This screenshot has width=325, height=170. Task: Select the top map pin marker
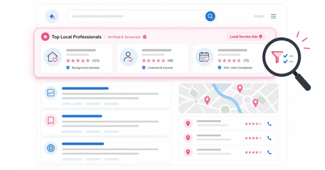240,88
